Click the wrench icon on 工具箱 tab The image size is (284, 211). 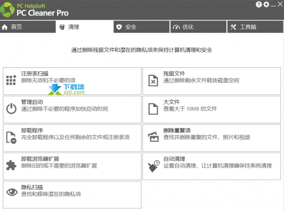[233, 27]
